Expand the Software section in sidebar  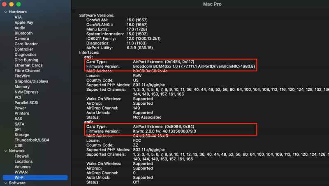[x=5, y=183]
